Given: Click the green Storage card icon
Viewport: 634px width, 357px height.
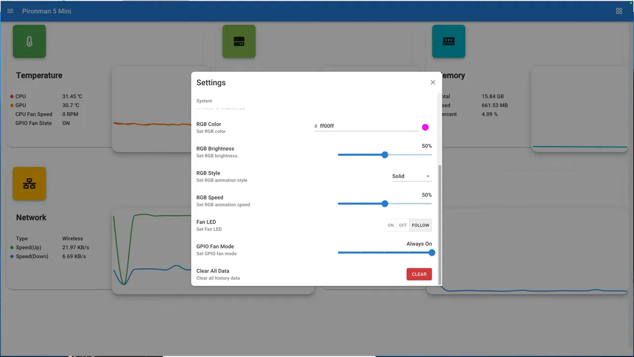Looking at the screenshot, I should pos(239,41).
